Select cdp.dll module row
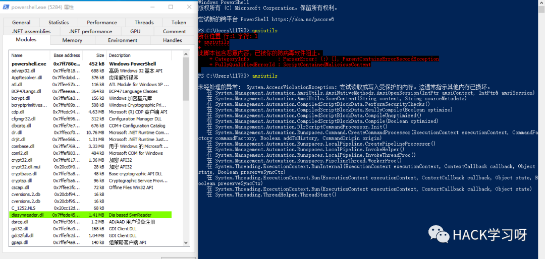 [90, 112]
